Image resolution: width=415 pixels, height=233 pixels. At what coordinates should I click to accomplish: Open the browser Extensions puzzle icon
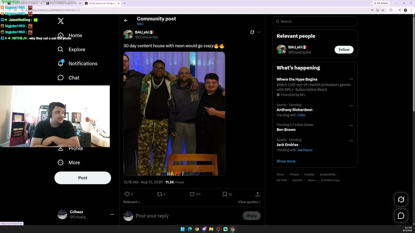click(x=391, y=10)
